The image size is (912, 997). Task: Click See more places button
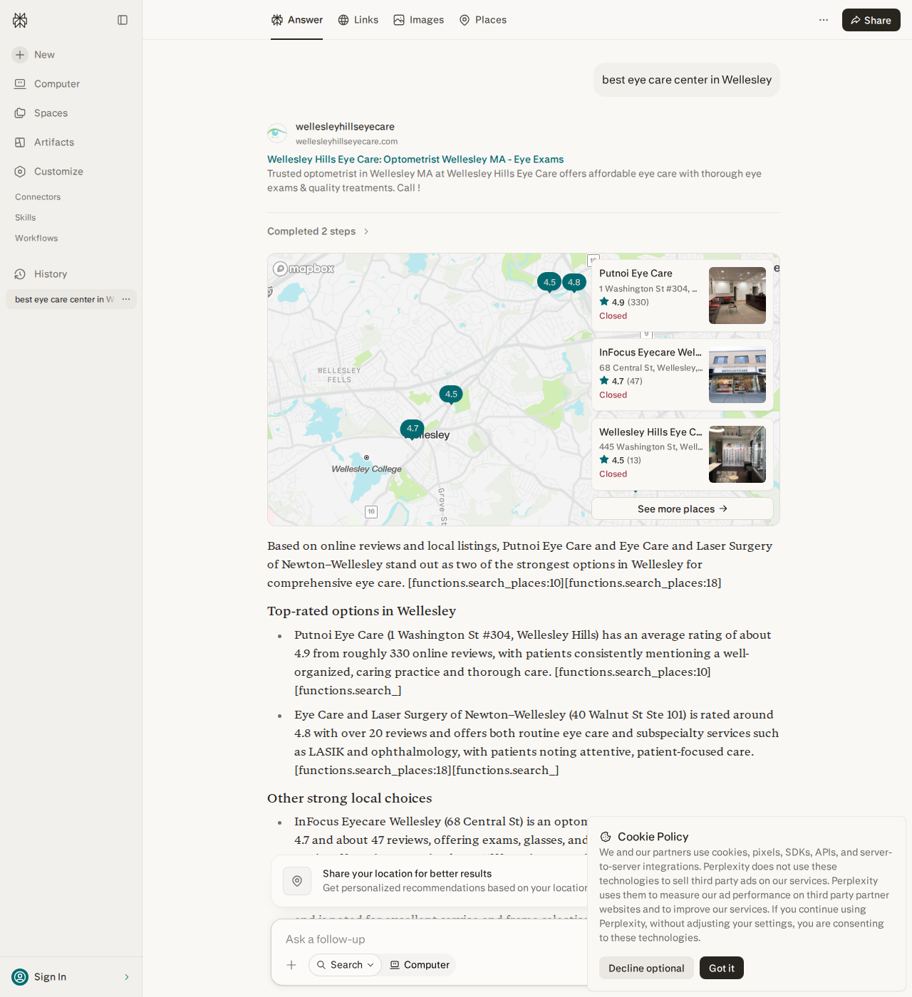pyautogui.click(x=683, y=508)
